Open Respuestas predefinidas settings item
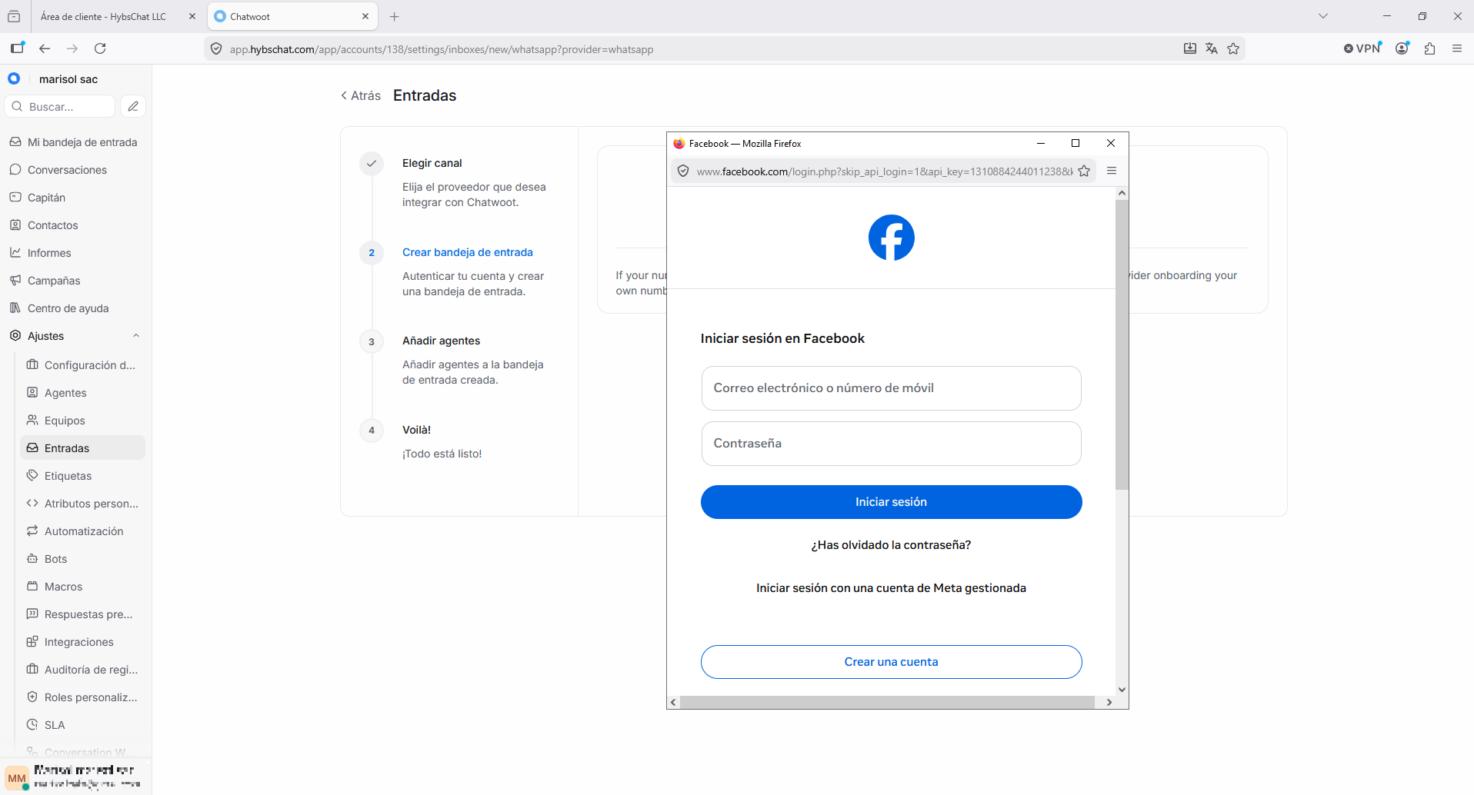Image resolution: width=1474 pixels, height=795 pixels. pos(82,614)
